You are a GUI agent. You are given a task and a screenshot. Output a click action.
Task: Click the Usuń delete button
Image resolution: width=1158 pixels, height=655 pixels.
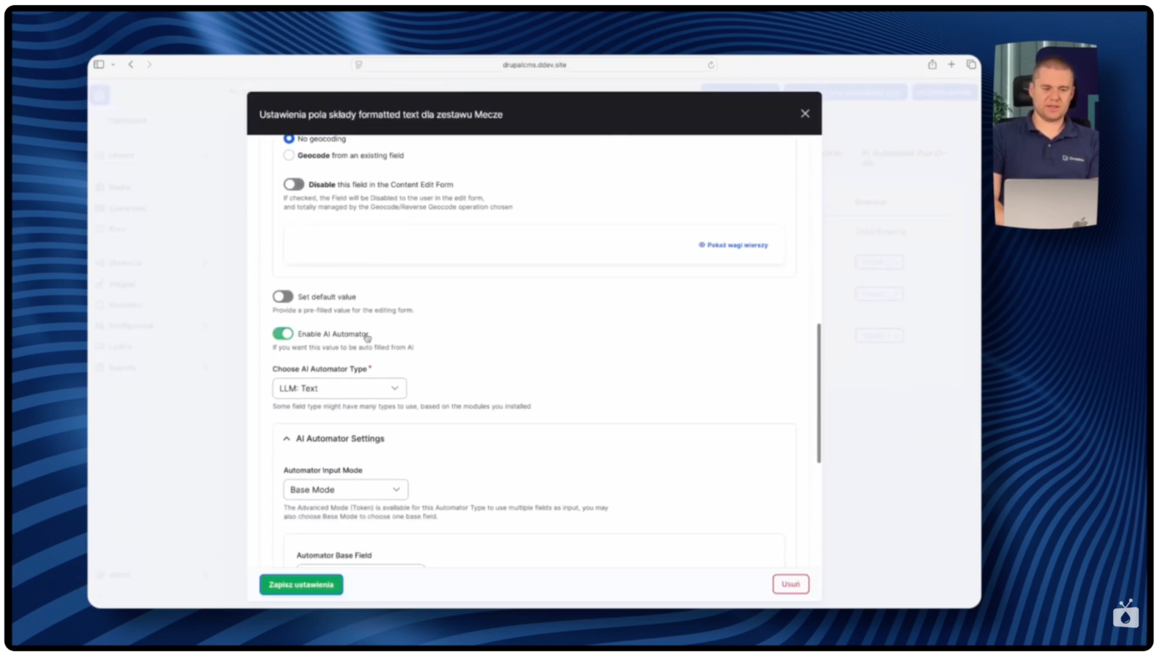click(x=790, y=584)
